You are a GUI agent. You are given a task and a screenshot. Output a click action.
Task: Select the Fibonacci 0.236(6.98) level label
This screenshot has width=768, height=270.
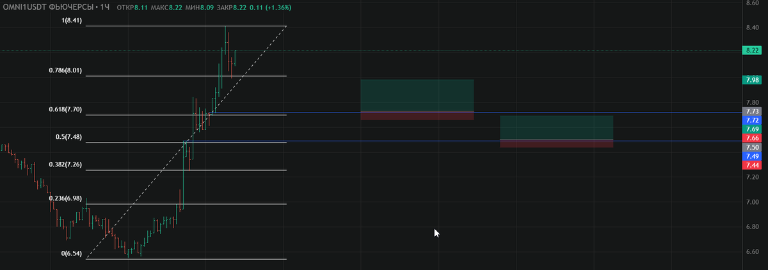[x=66, y=198]
